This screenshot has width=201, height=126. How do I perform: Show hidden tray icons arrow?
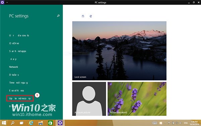[x=165, y=123]
